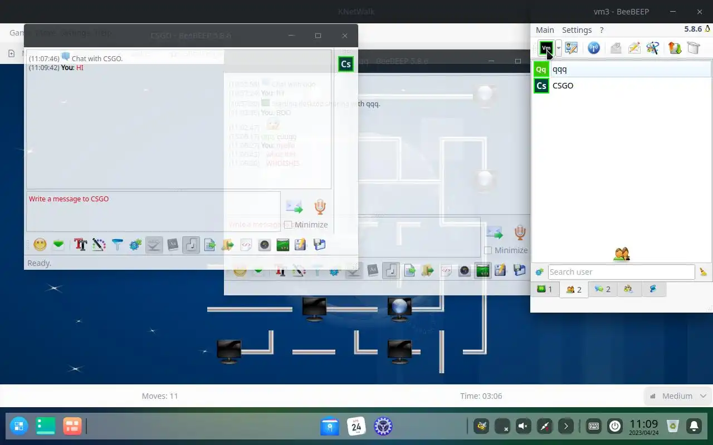Clear search with broom icon
The width and height of the screenshot is (713, 445).
(704, 272)
